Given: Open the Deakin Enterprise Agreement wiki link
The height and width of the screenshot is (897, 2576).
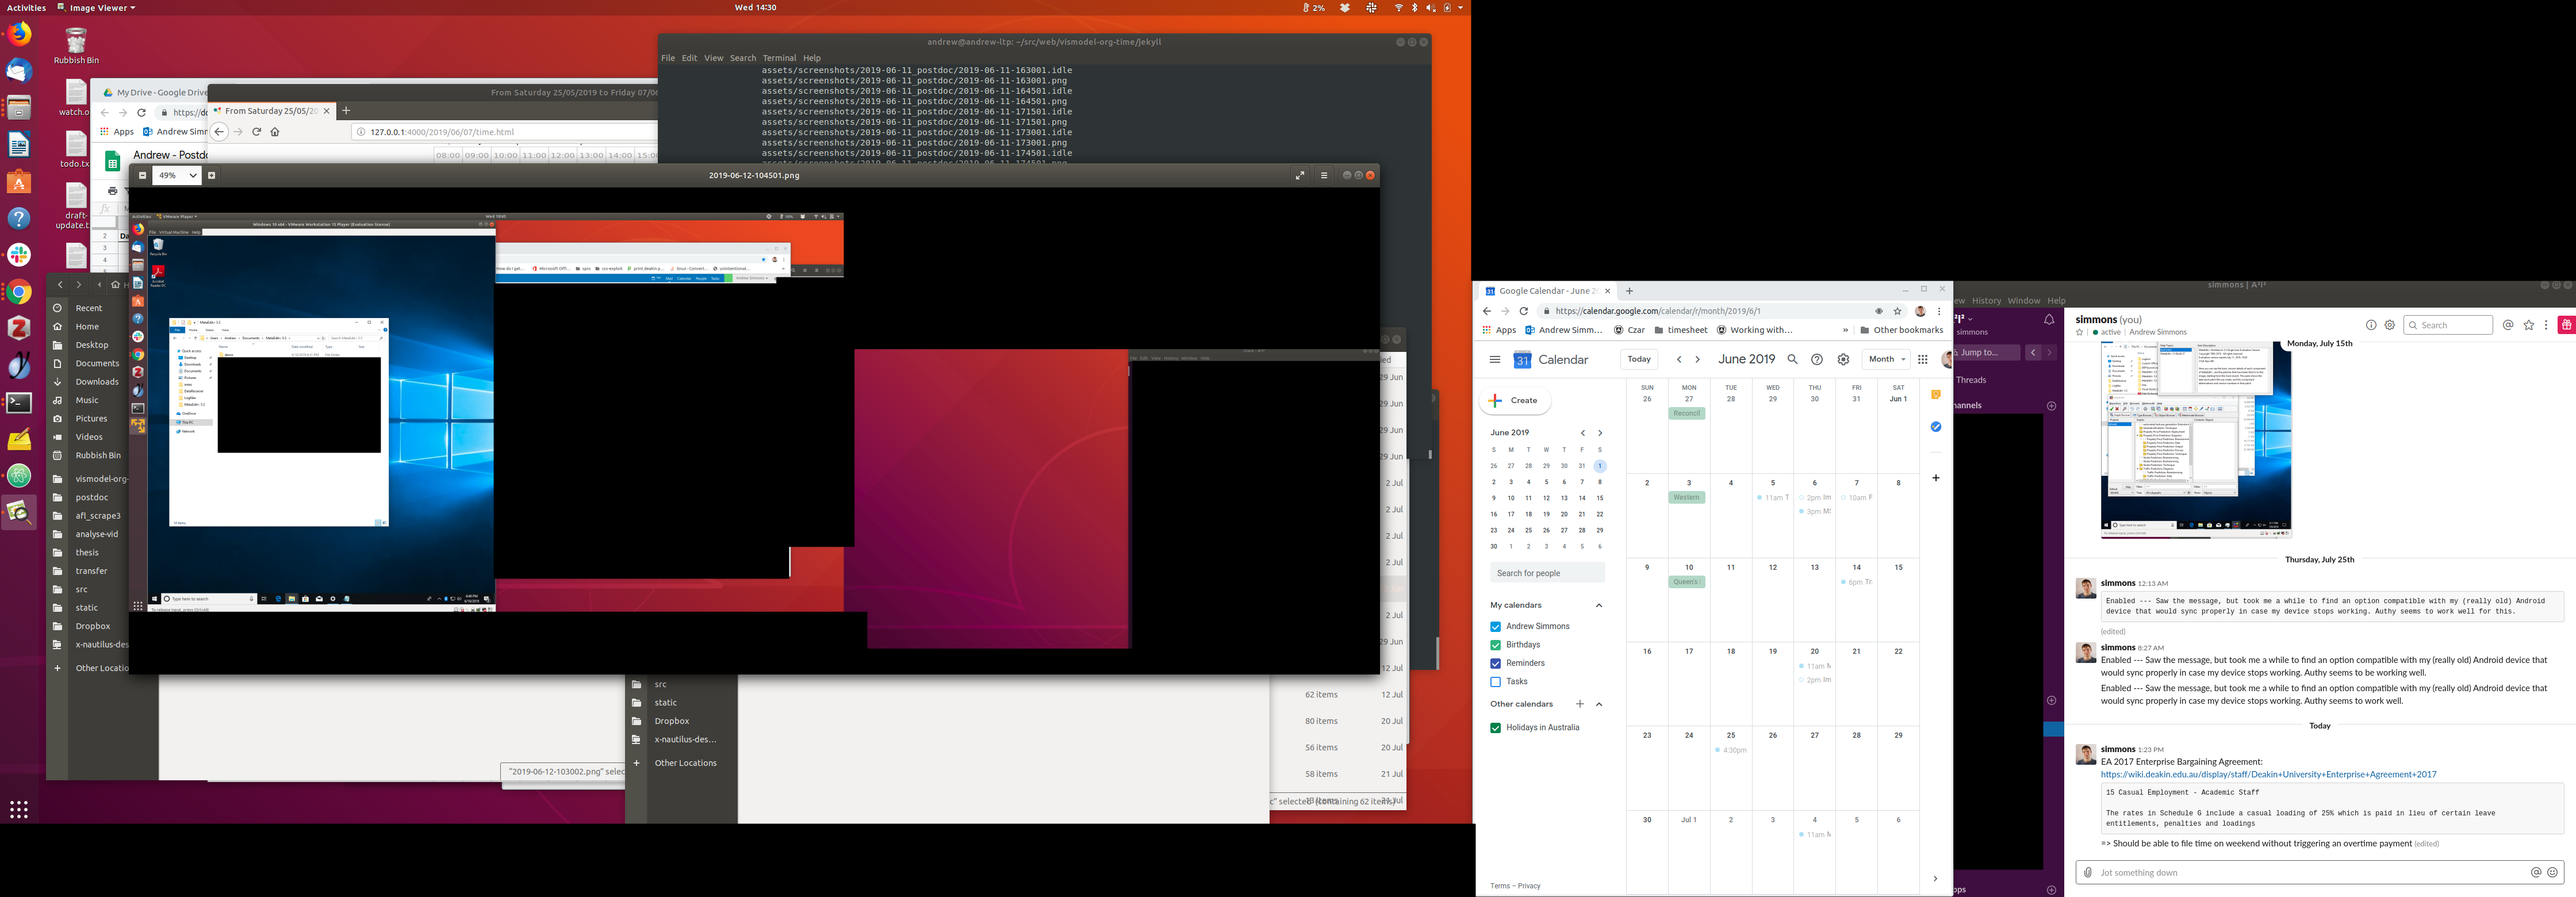Looking at the screenshot, I should tap(2267, 775).
